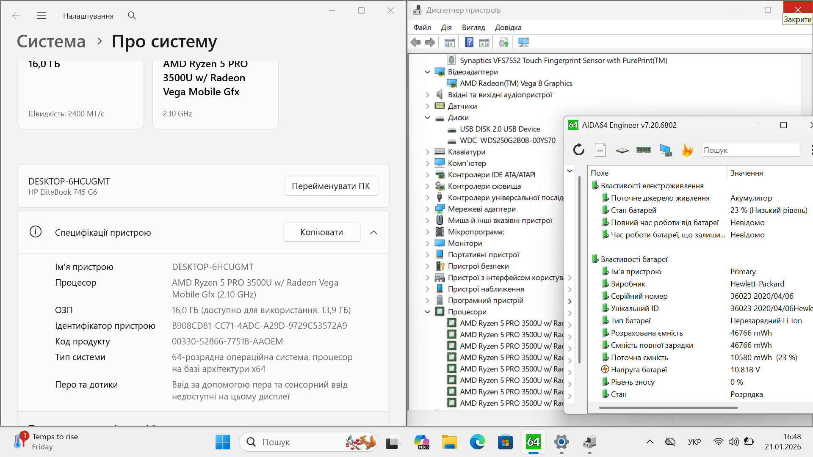813x457 pixels.
Task: Open Microsoft Edge from the taskbar
Action: click(x=477, y=442)
